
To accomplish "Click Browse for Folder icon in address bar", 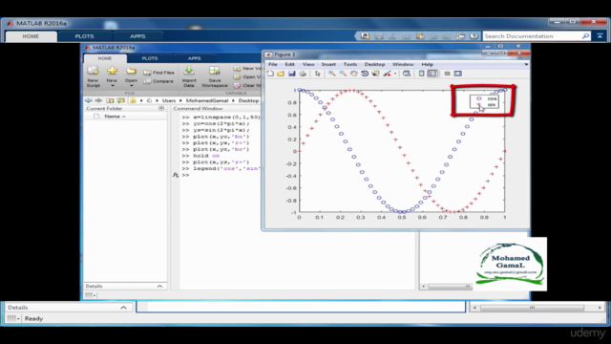I will click(x=121, y=100).
